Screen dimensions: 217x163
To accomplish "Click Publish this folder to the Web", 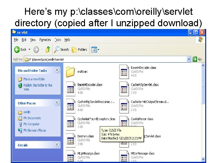I will [38, 87].
